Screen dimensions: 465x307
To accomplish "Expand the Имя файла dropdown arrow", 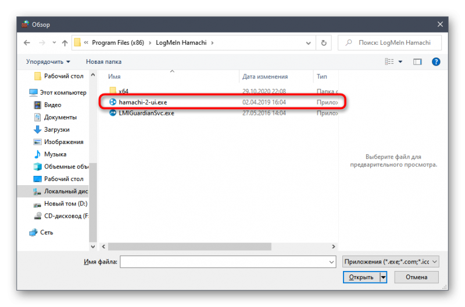I will (x=331, y=262).
